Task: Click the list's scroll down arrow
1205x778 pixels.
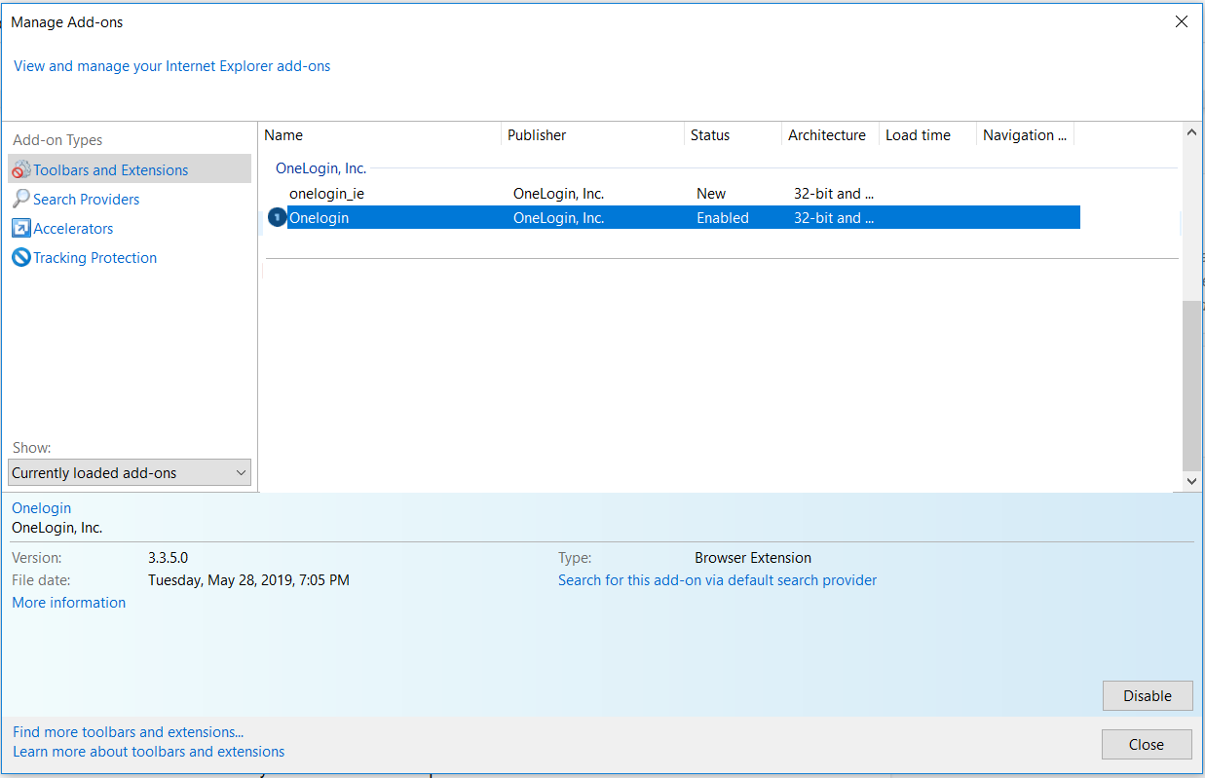Action: pyautogui.click(x=1191, y=480)
